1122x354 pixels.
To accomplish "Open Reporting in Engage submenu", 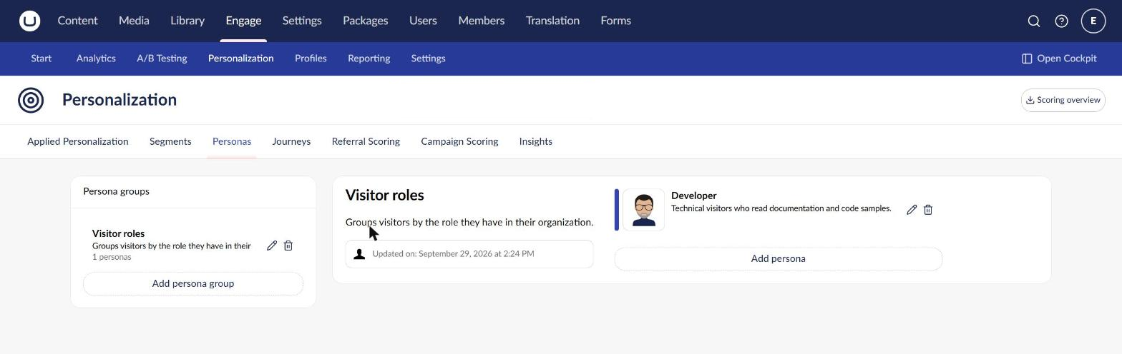I will coord(369,59).
